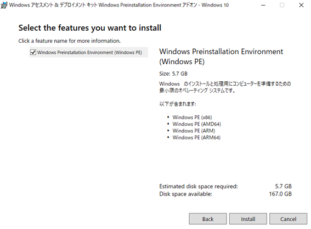Image resolution: width=311 pixels, height=229 pixels.
Task: Click the large Windows PE details heading
Action: coord(221,57)
